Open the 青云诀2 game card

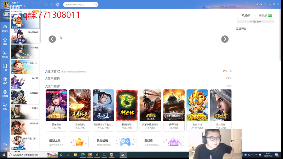click(x=103, y=110)
